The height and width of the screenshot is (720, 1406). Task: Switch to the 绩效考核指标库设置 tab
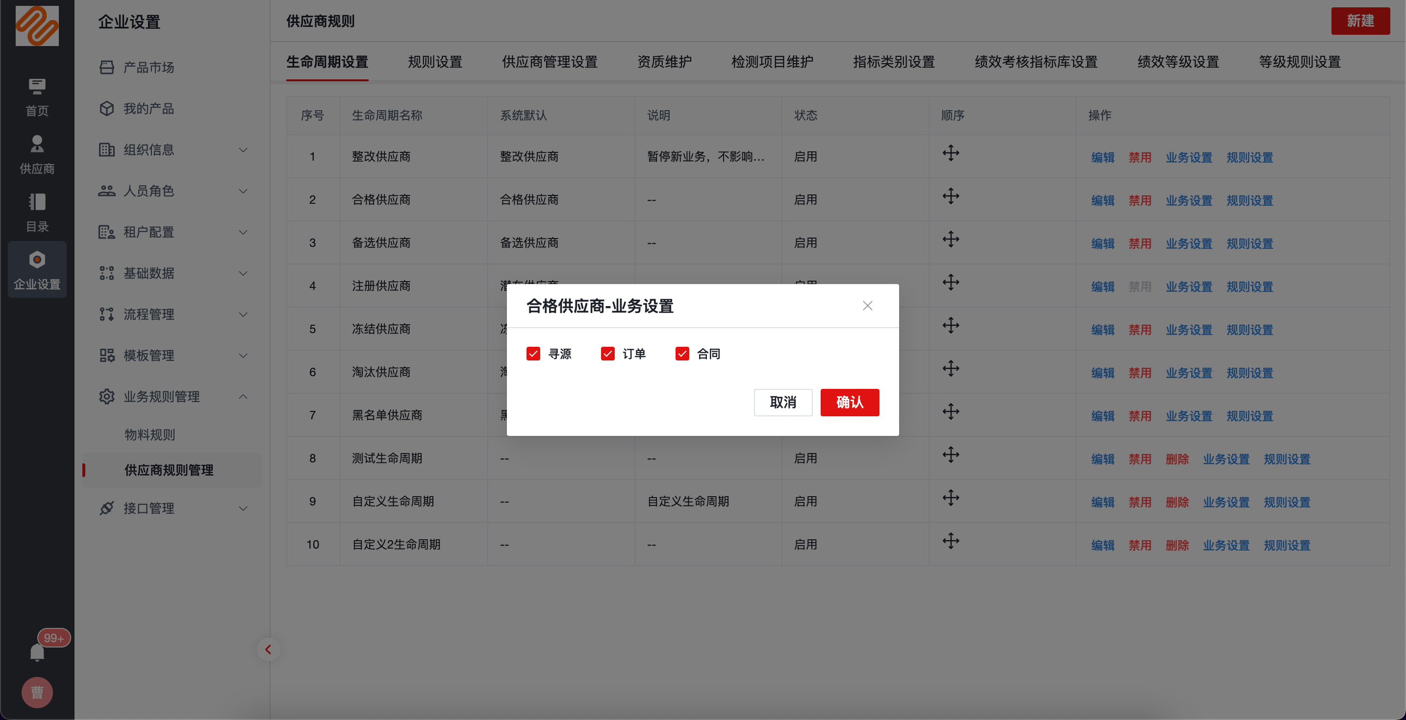[x=1036, y=62]
